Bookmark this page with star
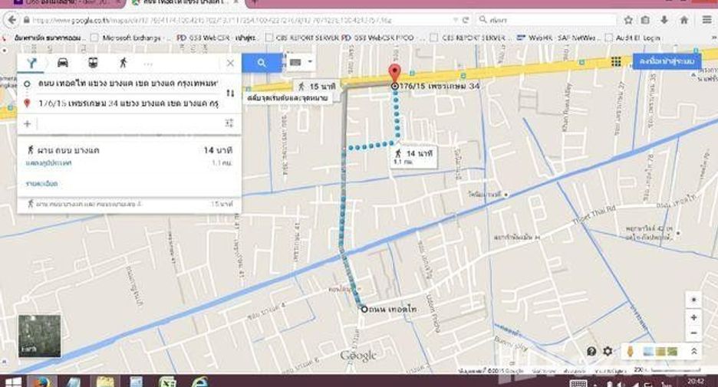This screenshot has height=387, width=718. pyautogui.click(x=628, y=20)
